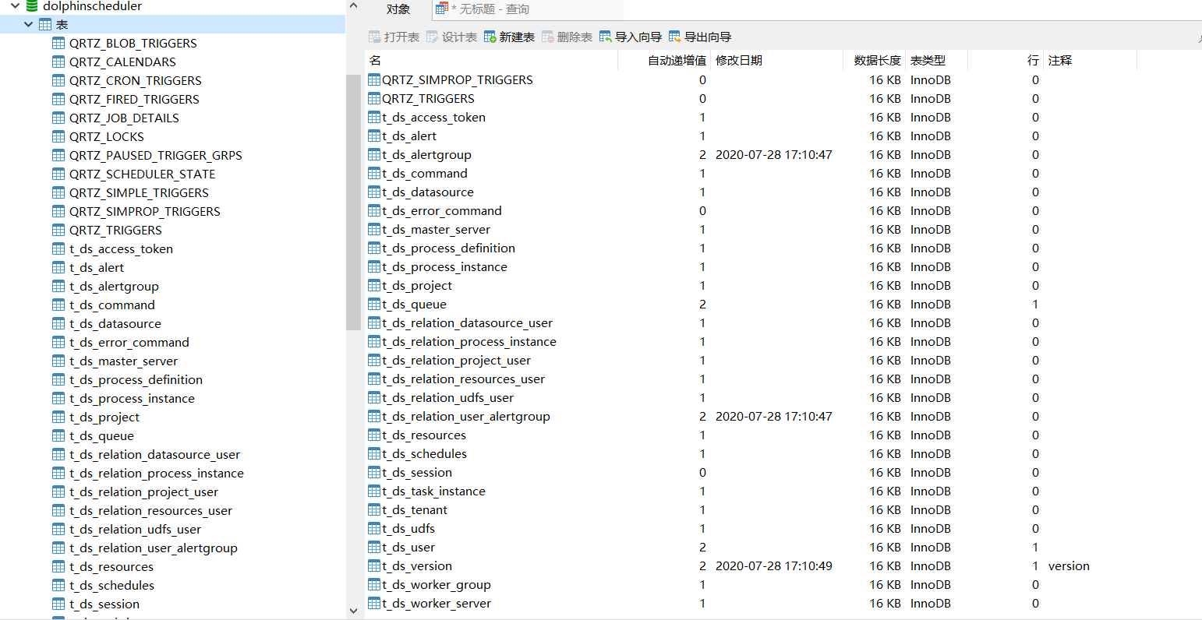
Task: Select t_ds_queue icon in object list
Action: tap(374, 304)
